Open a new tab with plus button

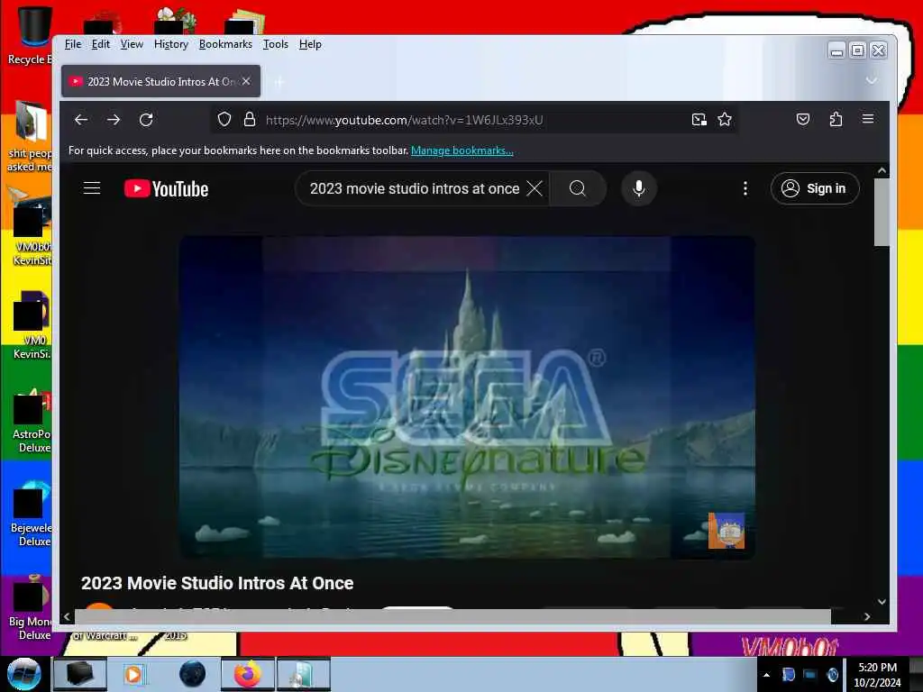click(x=279, y=82)
